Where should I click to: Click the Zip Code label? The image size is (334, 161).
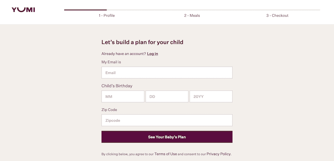(109, 110)
